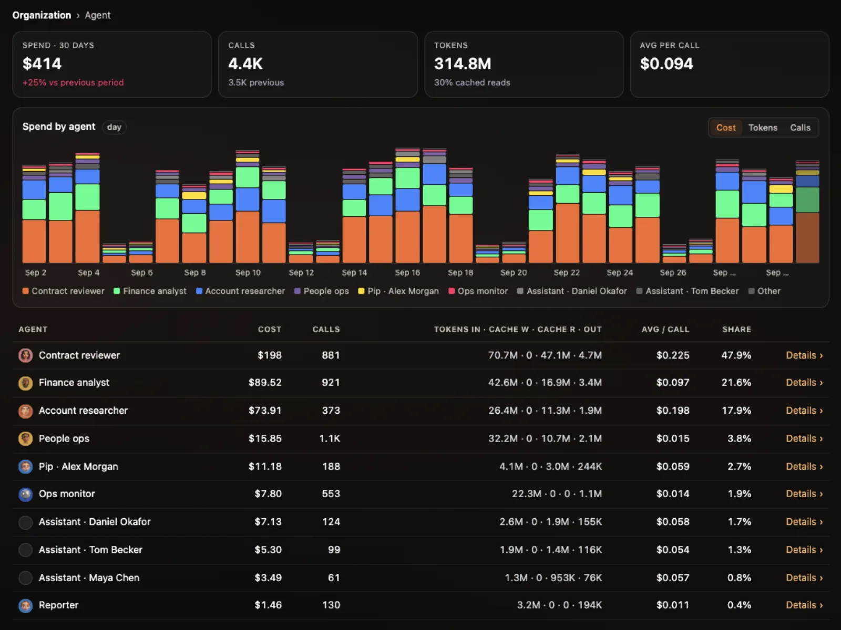Click the "47.9%" share value
Screen dimensions: 841x630
736,355
